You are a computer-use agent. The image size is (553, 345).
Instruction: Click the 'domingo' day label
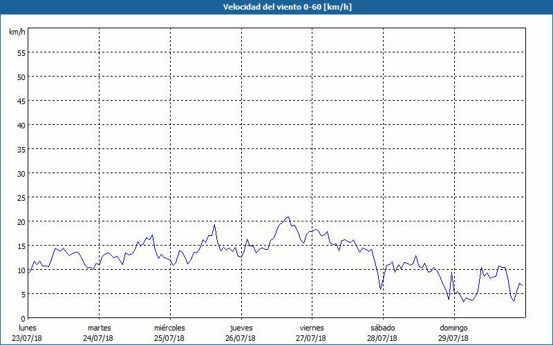453,328
